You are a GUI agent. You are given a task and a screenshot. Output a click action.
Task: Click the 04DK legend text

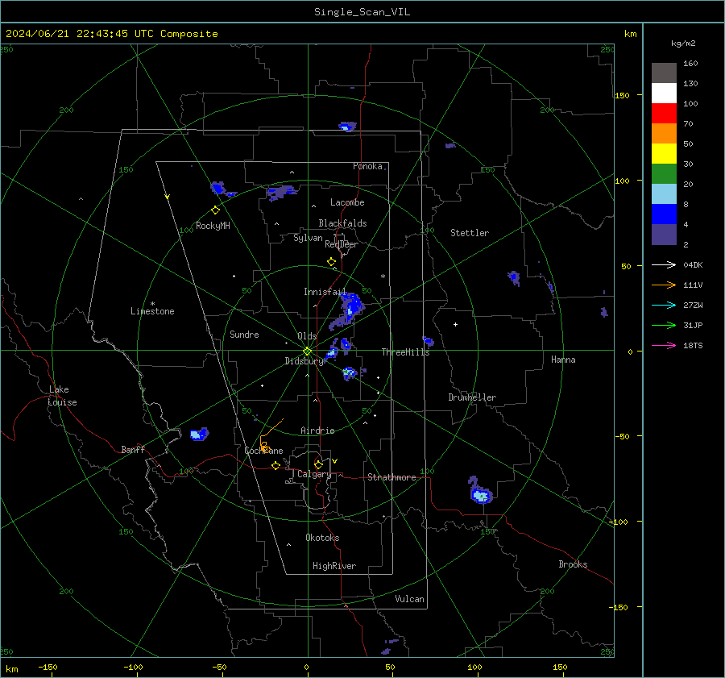[693, 264]
